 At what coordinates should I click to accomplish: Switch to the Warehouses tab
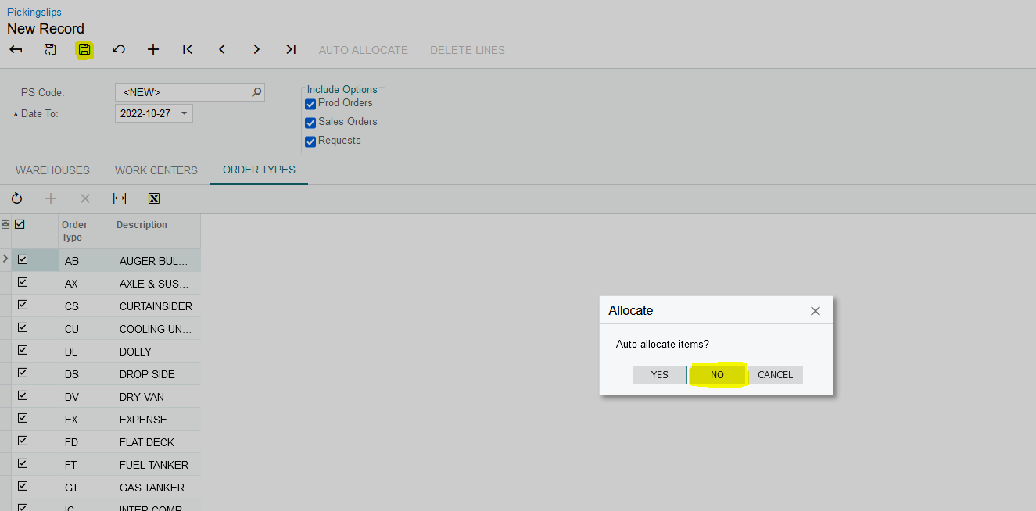(x=52, y=170)
